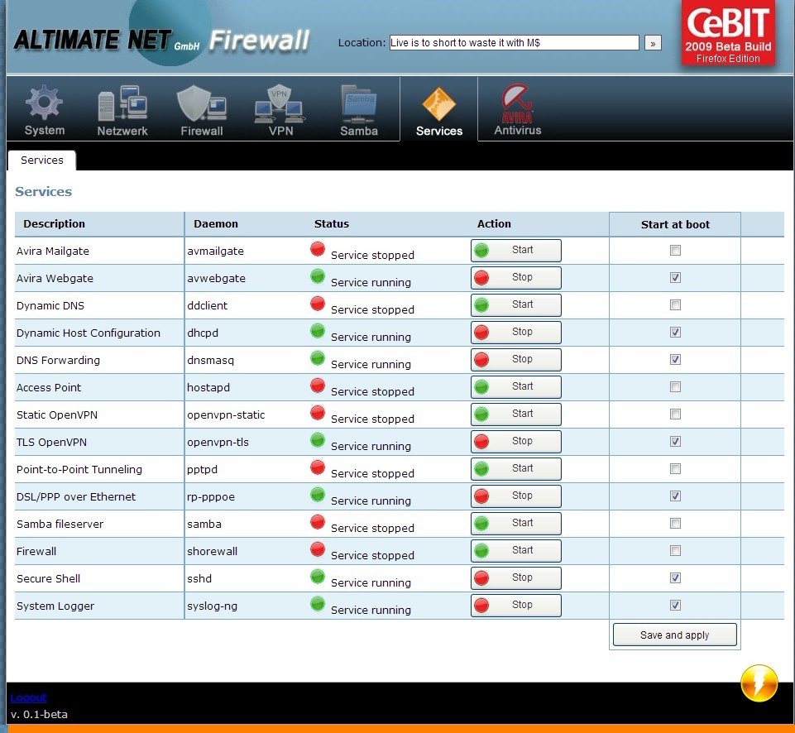
Task: Click green status light for openvpn-tls
Action: pyautogui.click(x=318, y=440)
